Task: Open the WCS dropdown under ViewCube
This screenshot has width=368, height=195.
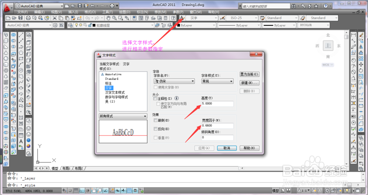Action: click(x=328, y=65)
